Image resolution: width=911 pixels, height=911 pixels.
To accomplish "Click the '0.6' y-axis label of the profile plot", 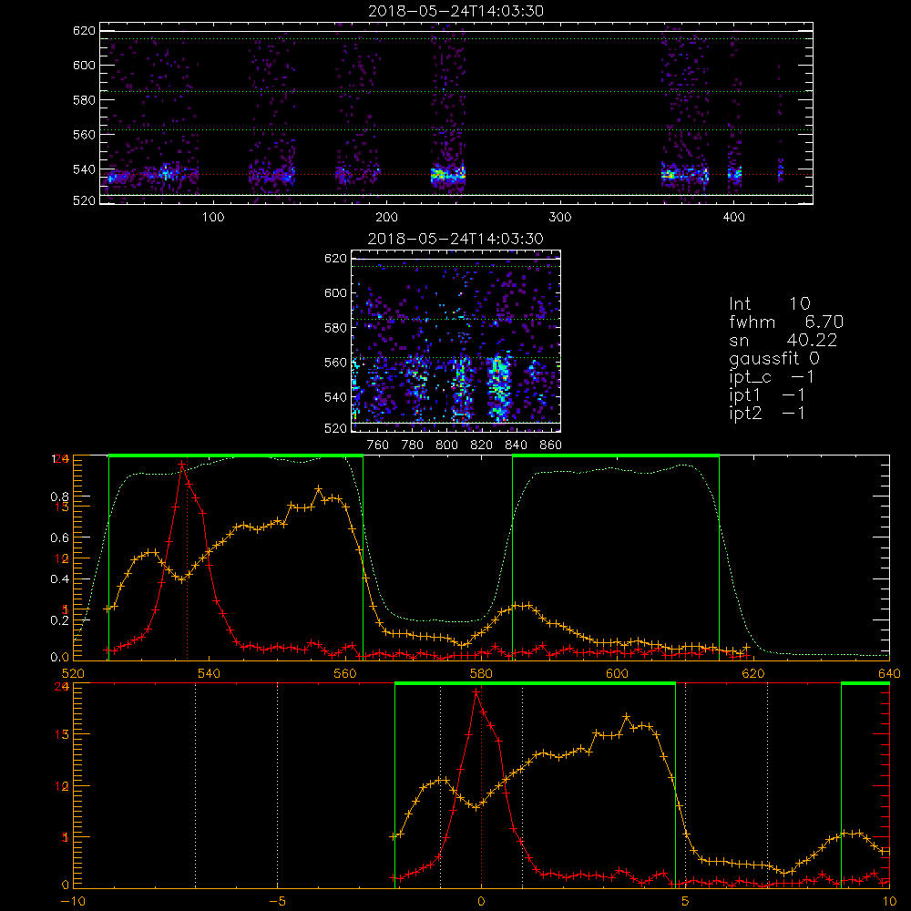I will click(60, 538).
